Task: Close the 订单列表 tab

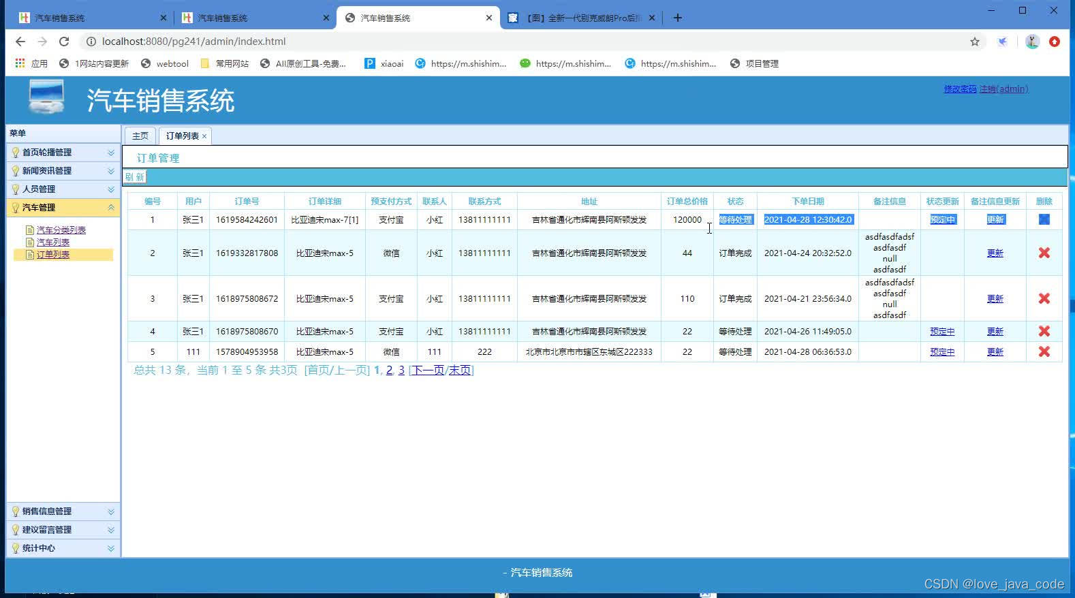Action: click(204, 136)
